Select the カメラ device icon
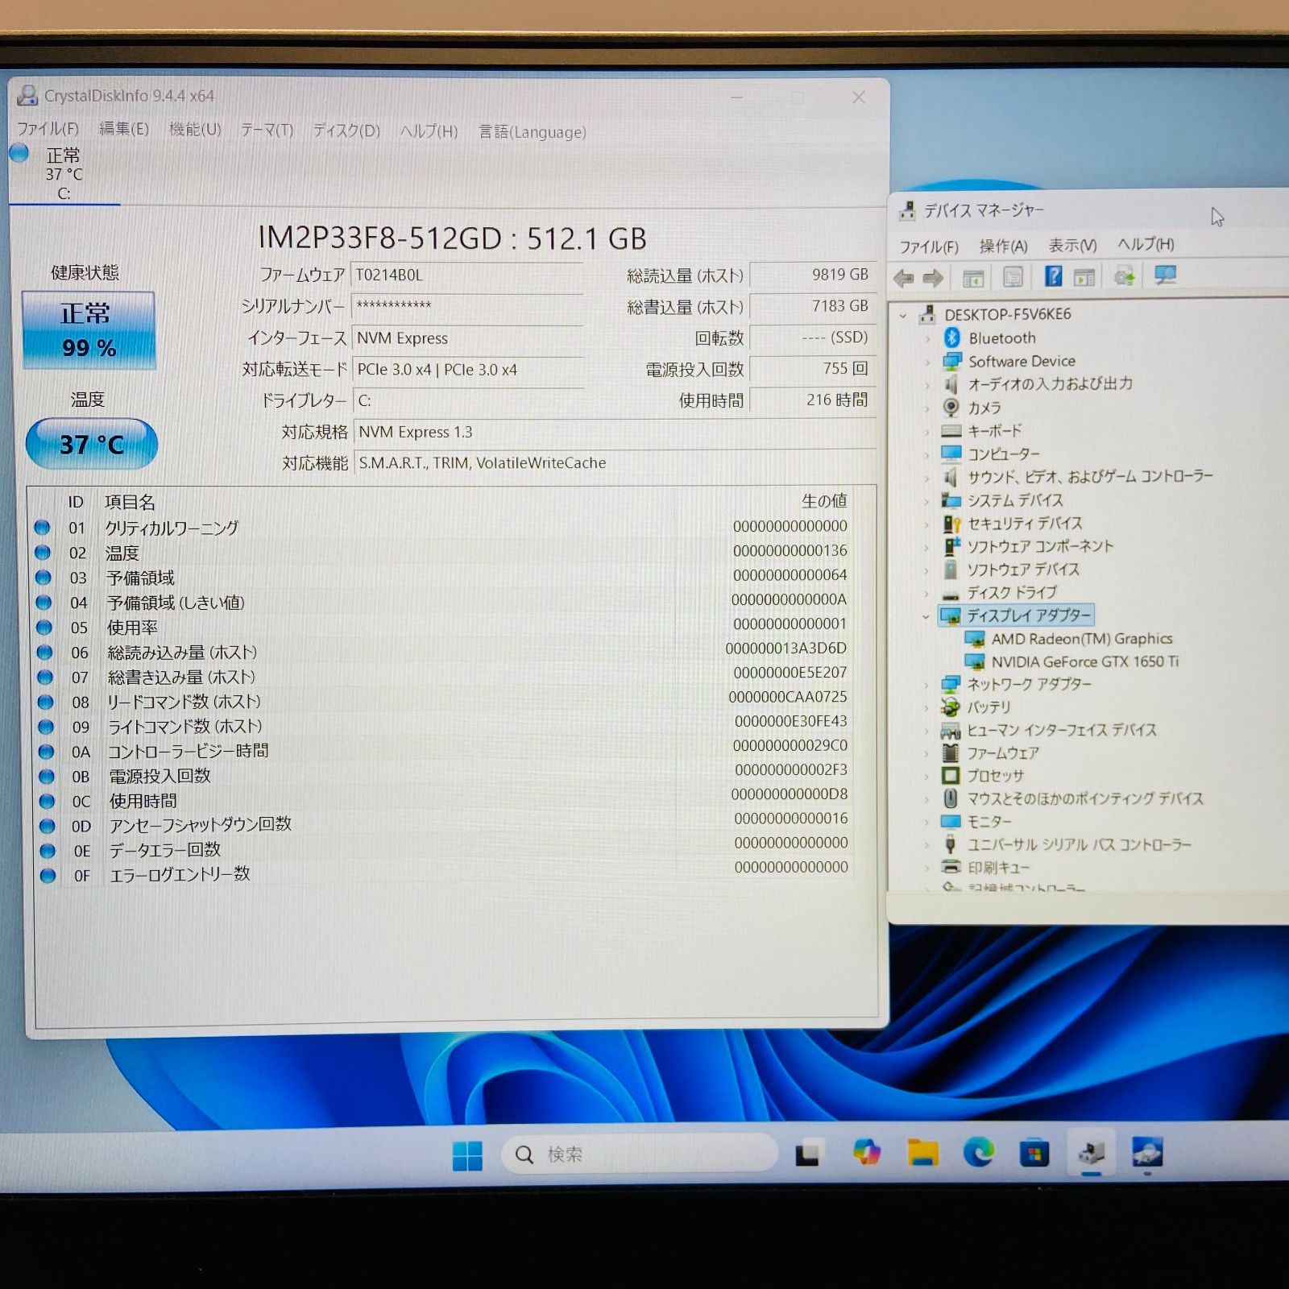Viewport: 1289px width, 1289px height. pyautogui.click(x=951, y=408)
